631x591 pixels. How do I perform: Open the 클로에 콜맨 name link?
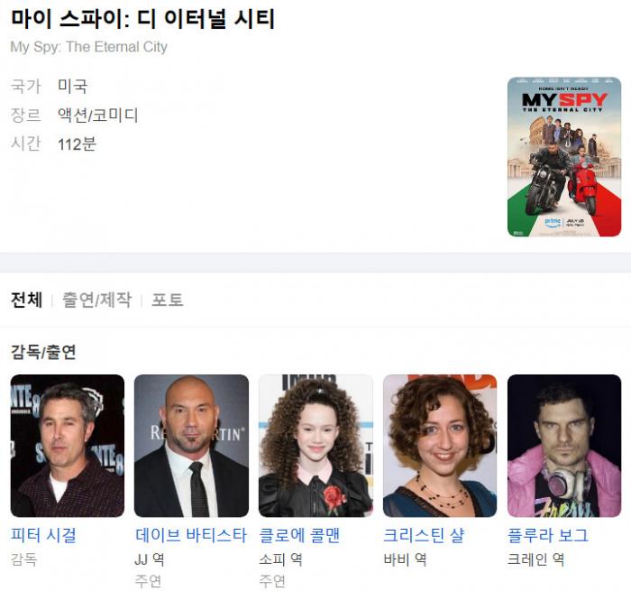[300, 535]
